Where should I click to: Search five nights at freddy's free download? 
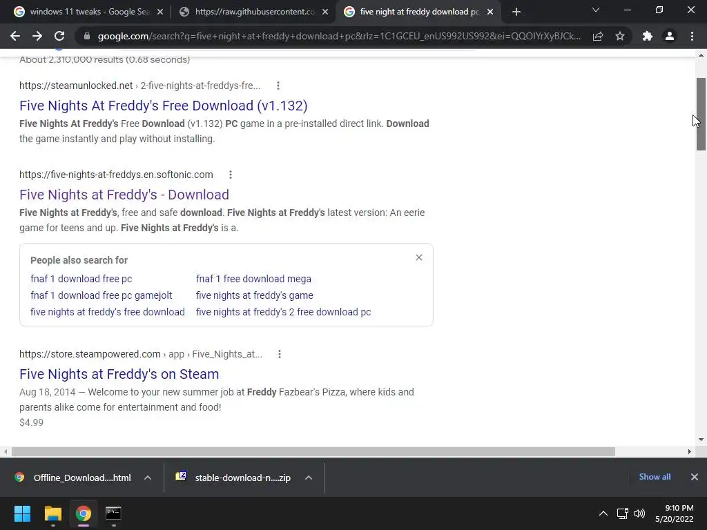click(107, 312)
